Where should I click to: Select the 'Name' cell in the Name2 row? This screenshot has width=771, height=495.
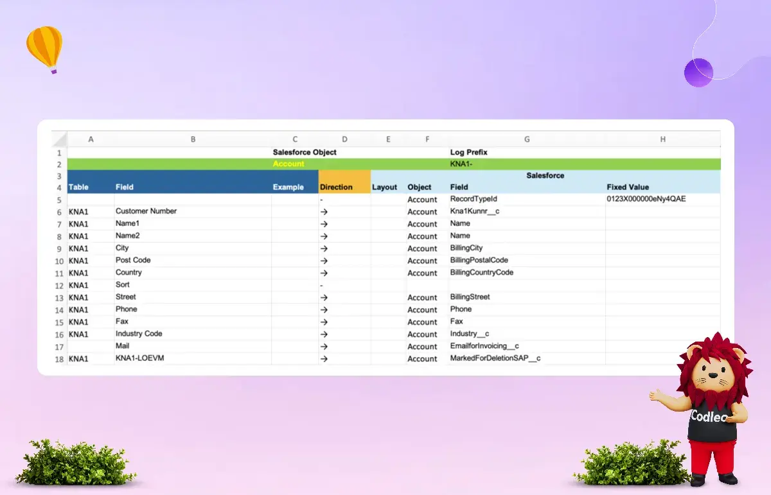[x=527, y=236]
